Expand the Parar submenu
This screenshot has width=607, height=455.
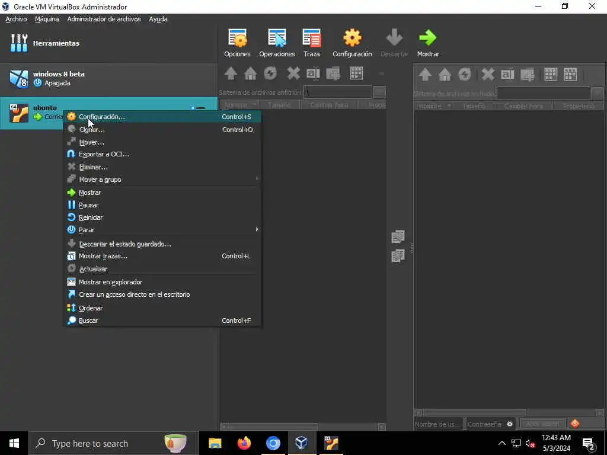(x=162, y=230)
